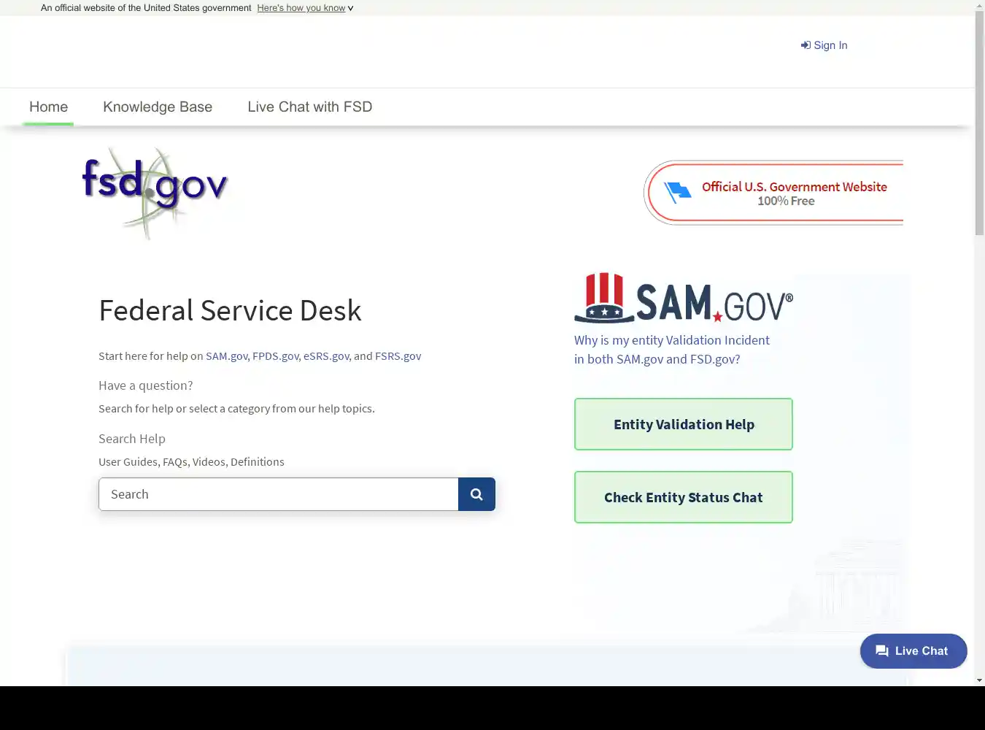Open the FPDS.gov link
The width and height of the screenshot is (985, 730).
click(x=275, y=356)
